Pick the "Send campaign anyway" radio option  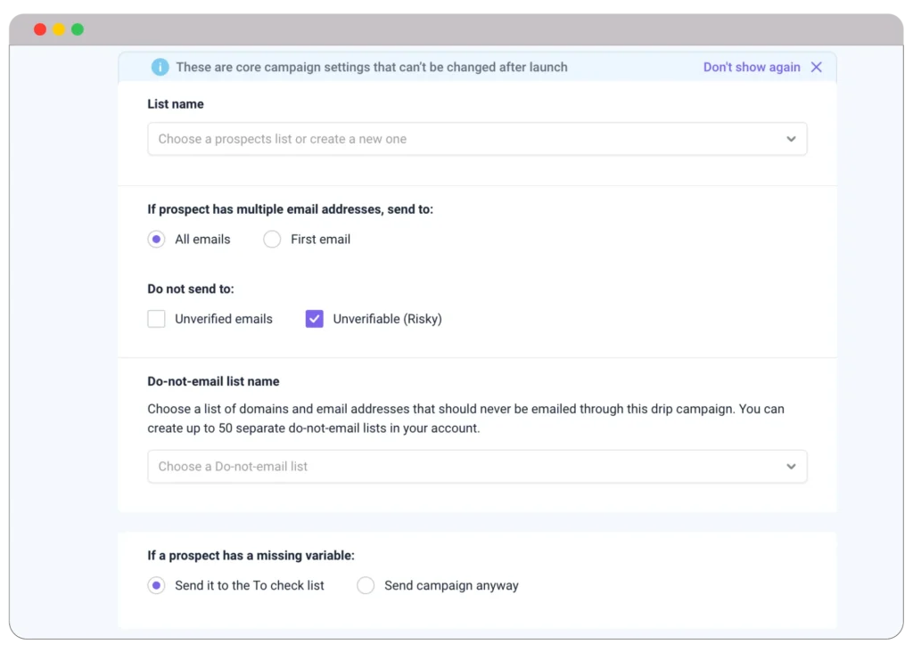click(x=366, y=586)
